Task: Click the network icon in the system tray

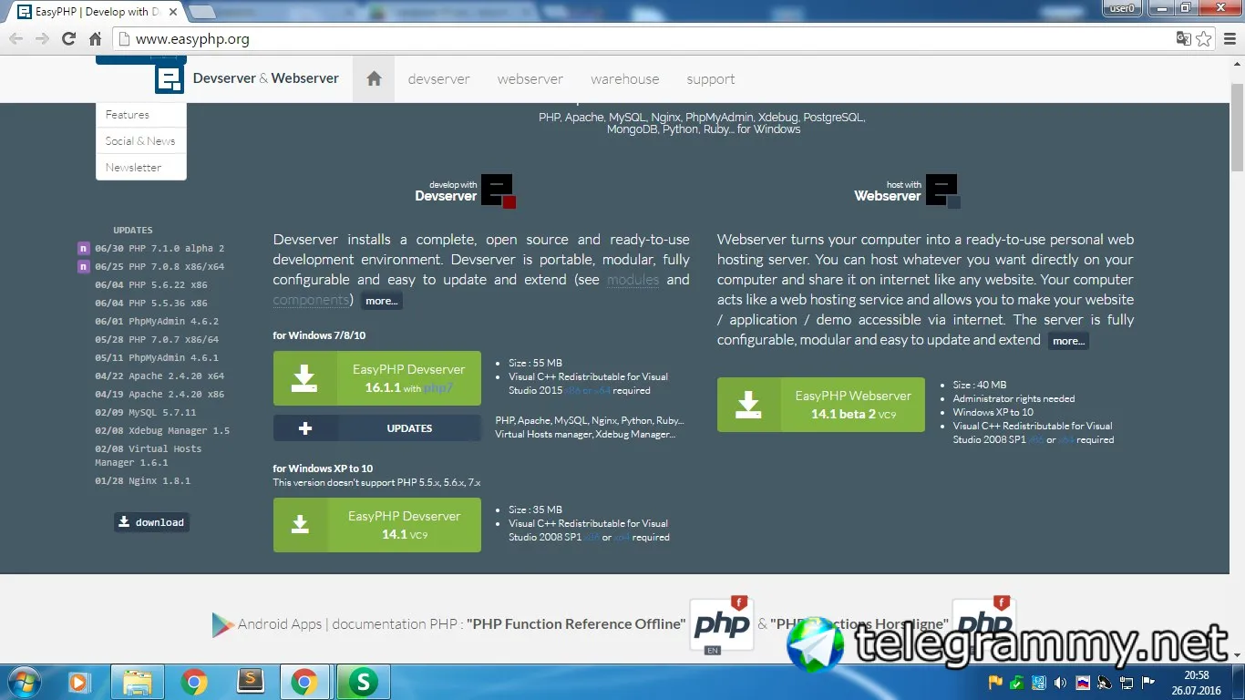Action: [x=1127, y=683]
